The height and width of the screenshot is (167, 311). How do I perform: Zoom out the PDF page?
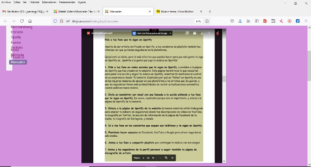(x=160, y=158)
